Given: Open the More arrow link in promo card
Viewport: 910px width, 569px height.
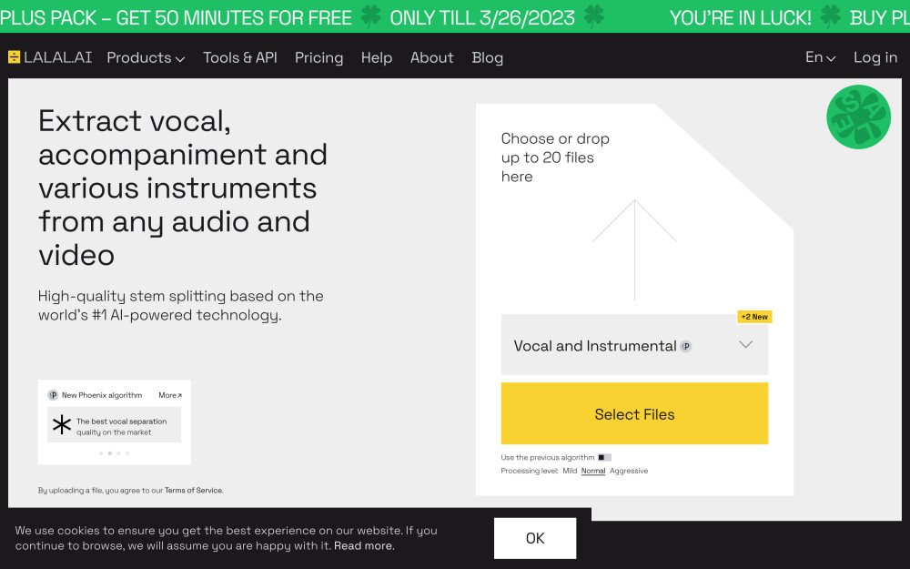Looking at the screenshot, I should pos(170,395).
